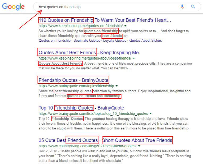
Task: Expand the top_10_friendship_quotes URL dropdown arrow
Action: 150,113
